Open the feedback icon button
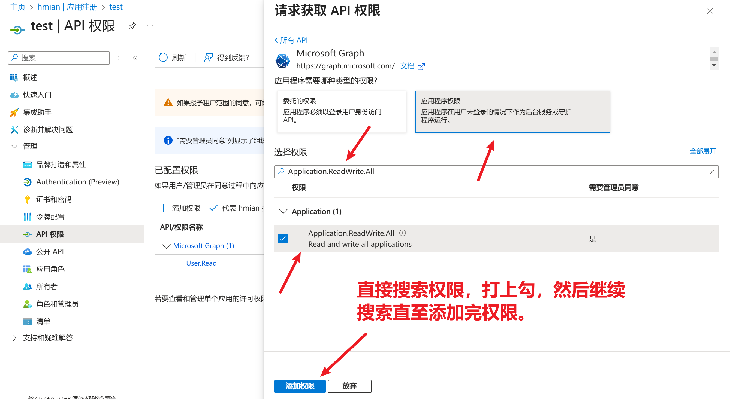The width and height of the screenshot is (730, 399). (208, 57)
